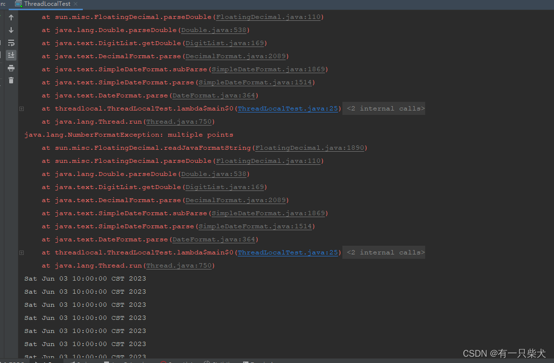Image resolution: width=554 pixels, height=363 pixels.
Task: Expand the first lambda$main$0 stack frame
Action: click(21, 108)
